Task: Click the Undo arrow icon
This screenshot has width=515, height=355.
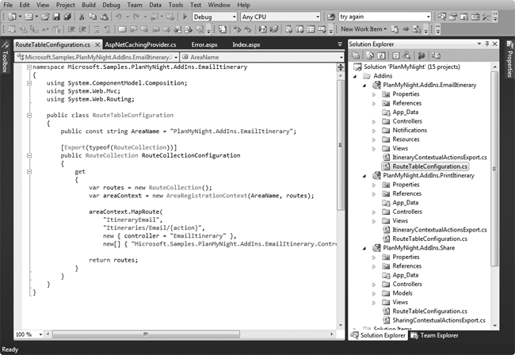Action: pyautogui.click(x=119, y=17)
